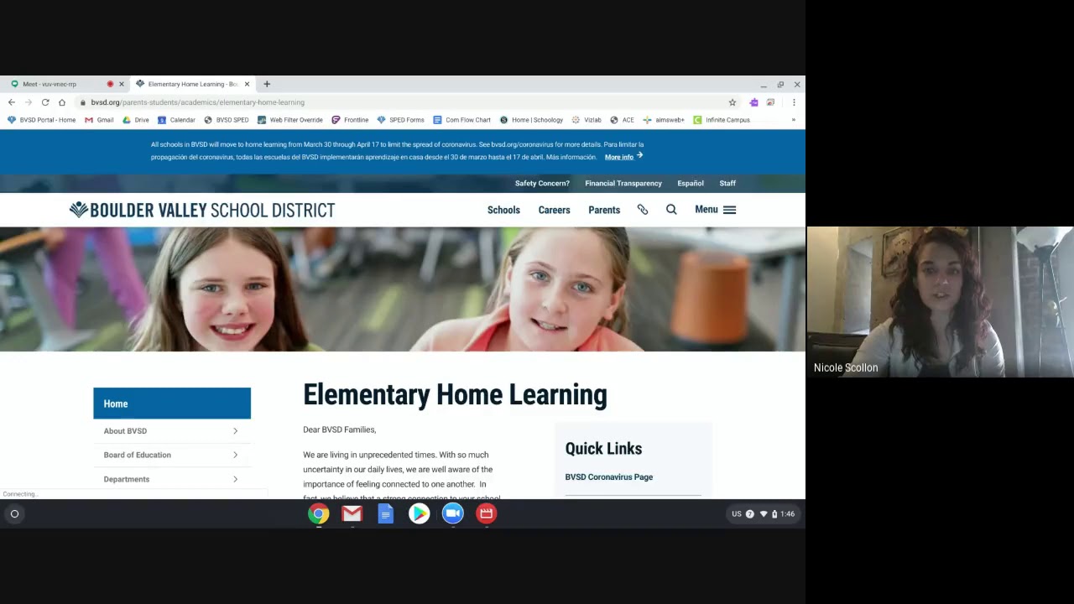Open the hamburger Menu button
Viewport: 1074px width, 604px height.
point(716,210)
